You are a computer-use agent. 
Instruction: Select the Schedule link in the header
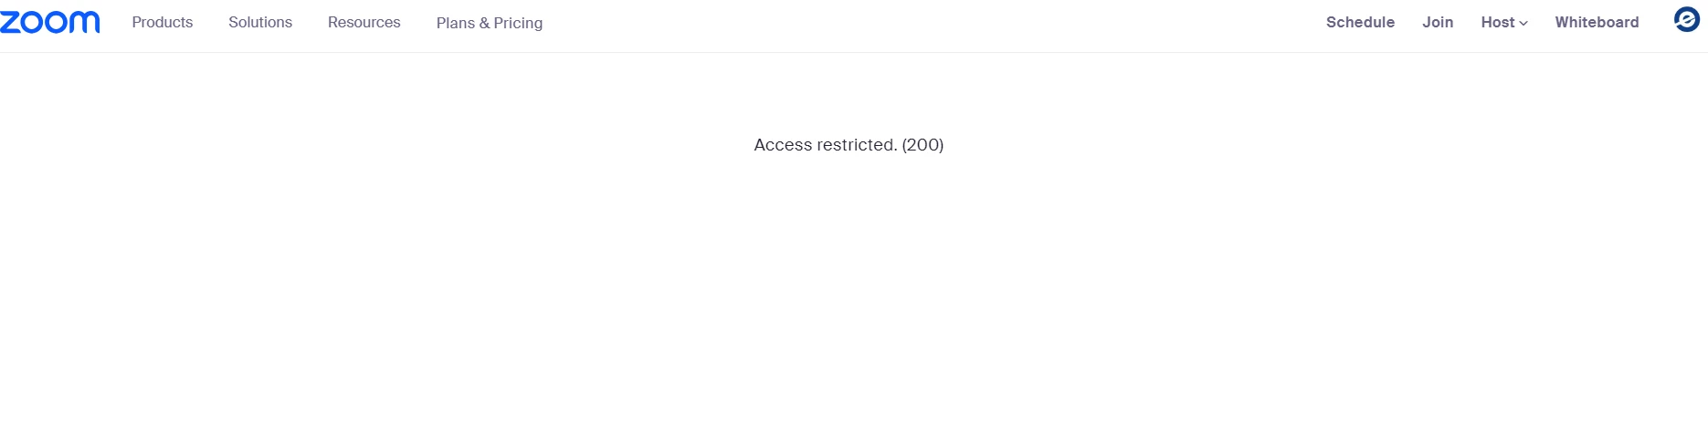pos(1360,22)
